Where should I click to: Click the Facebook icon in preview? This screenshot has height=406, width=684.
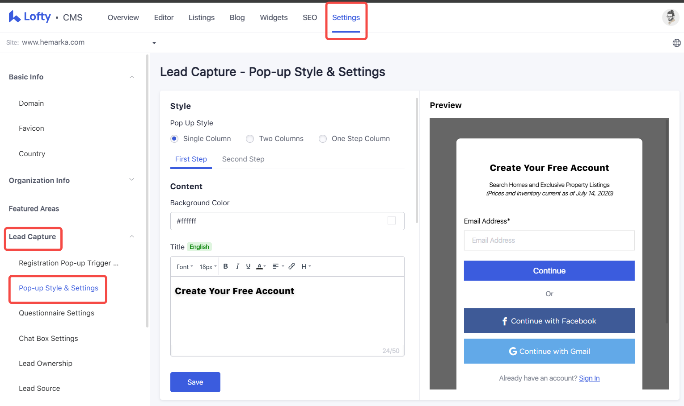505,321
